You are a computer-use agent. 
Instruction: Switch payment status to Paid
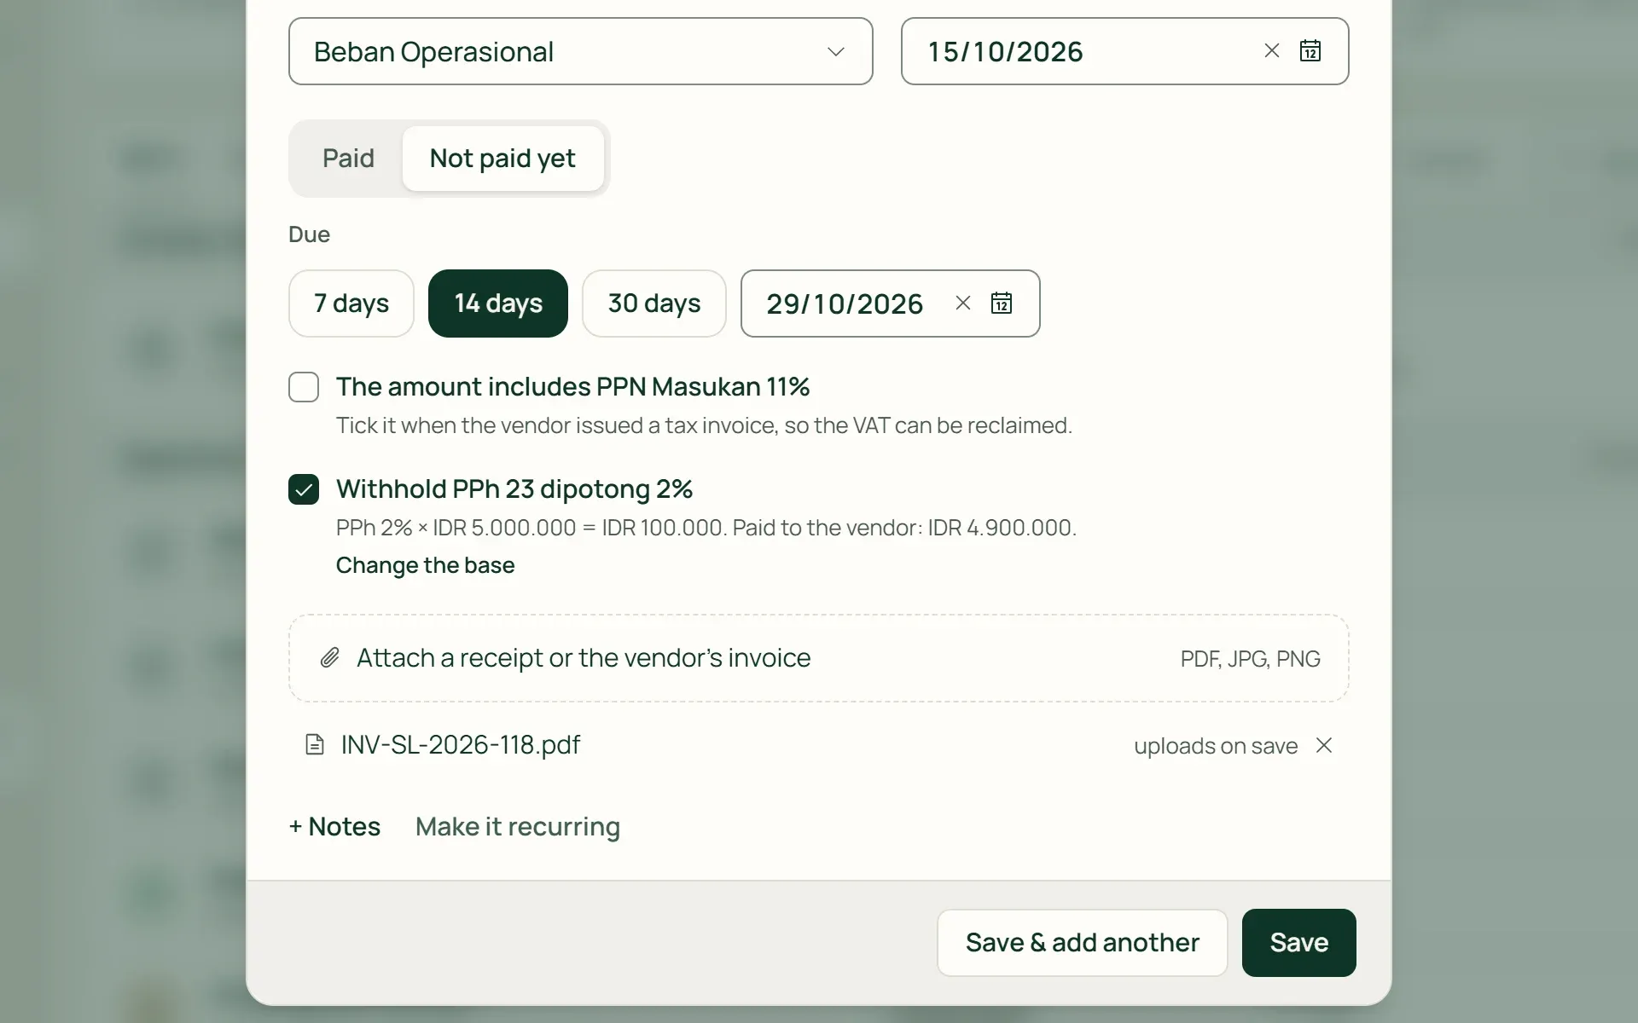click(348, 159)
